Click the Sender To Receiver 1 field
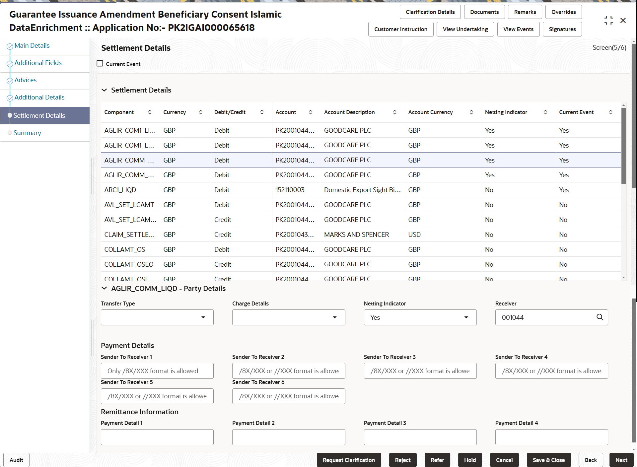 (157, 371)
